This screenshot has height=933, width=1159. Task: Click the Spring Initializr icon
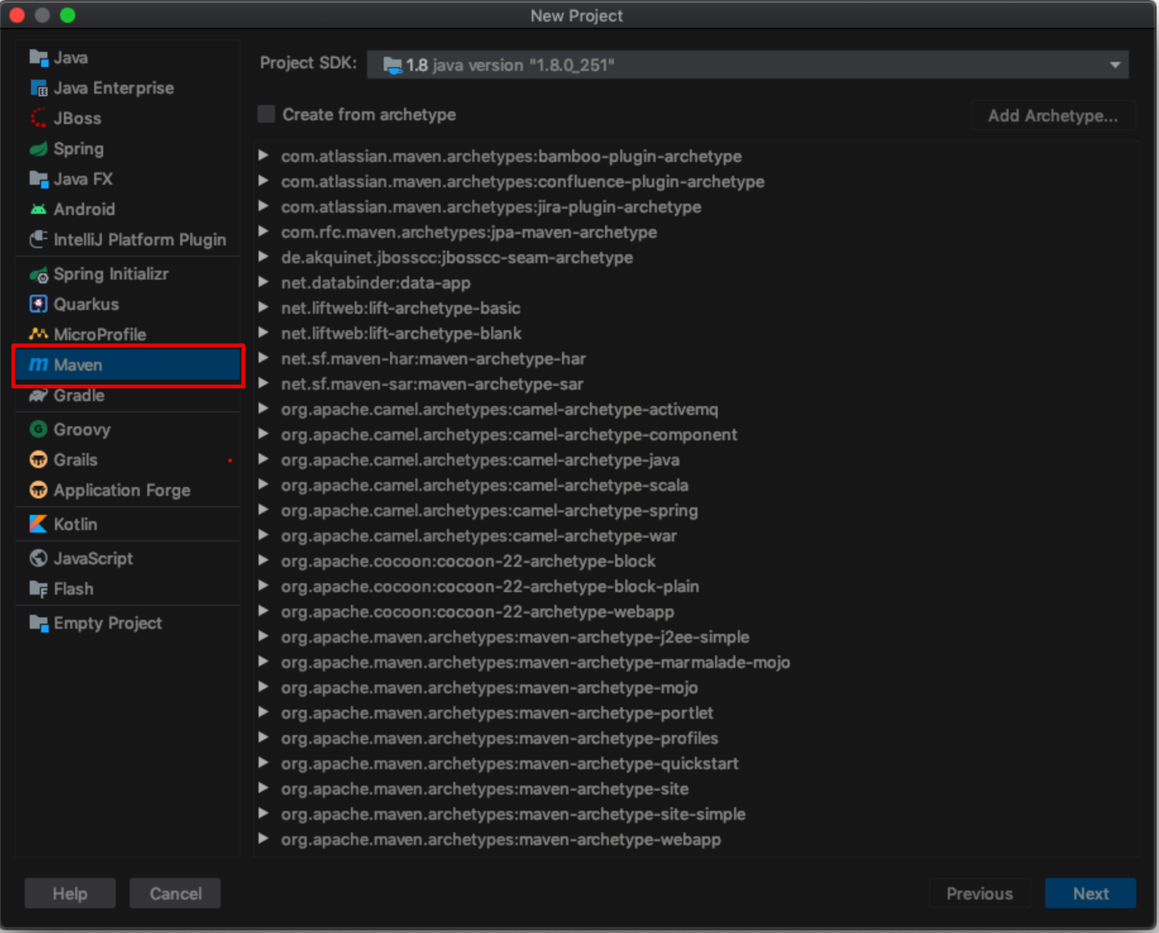[39, 275]
